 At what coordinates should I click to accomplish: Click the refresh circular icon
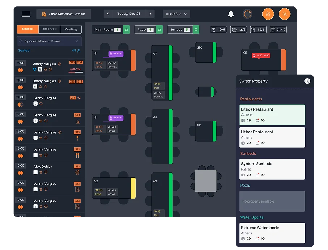tap(247, 14)
